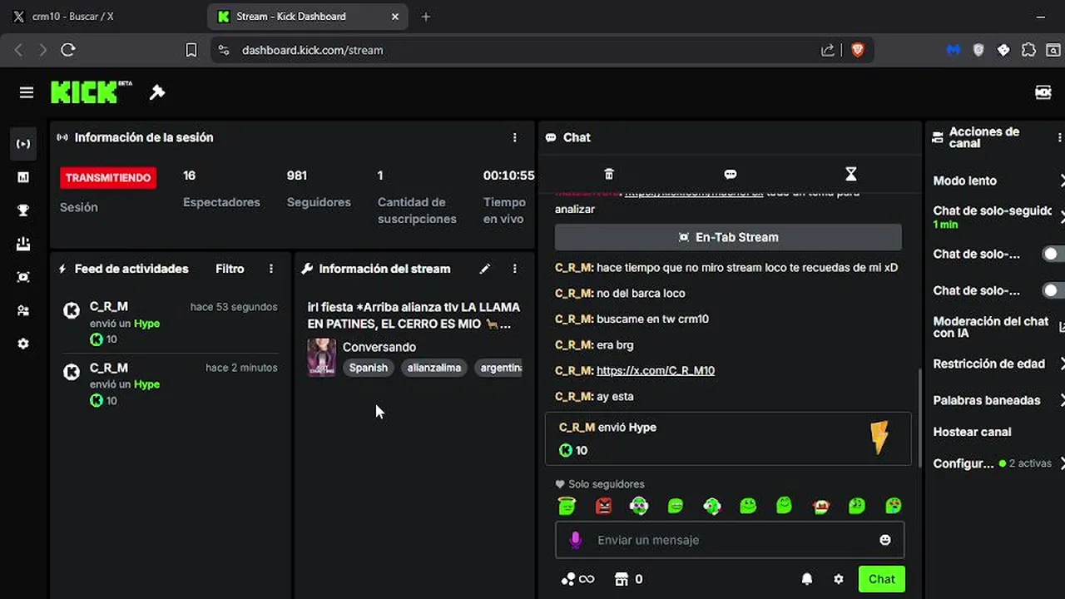Open the shop icon showing 0

tap(628, 579)
